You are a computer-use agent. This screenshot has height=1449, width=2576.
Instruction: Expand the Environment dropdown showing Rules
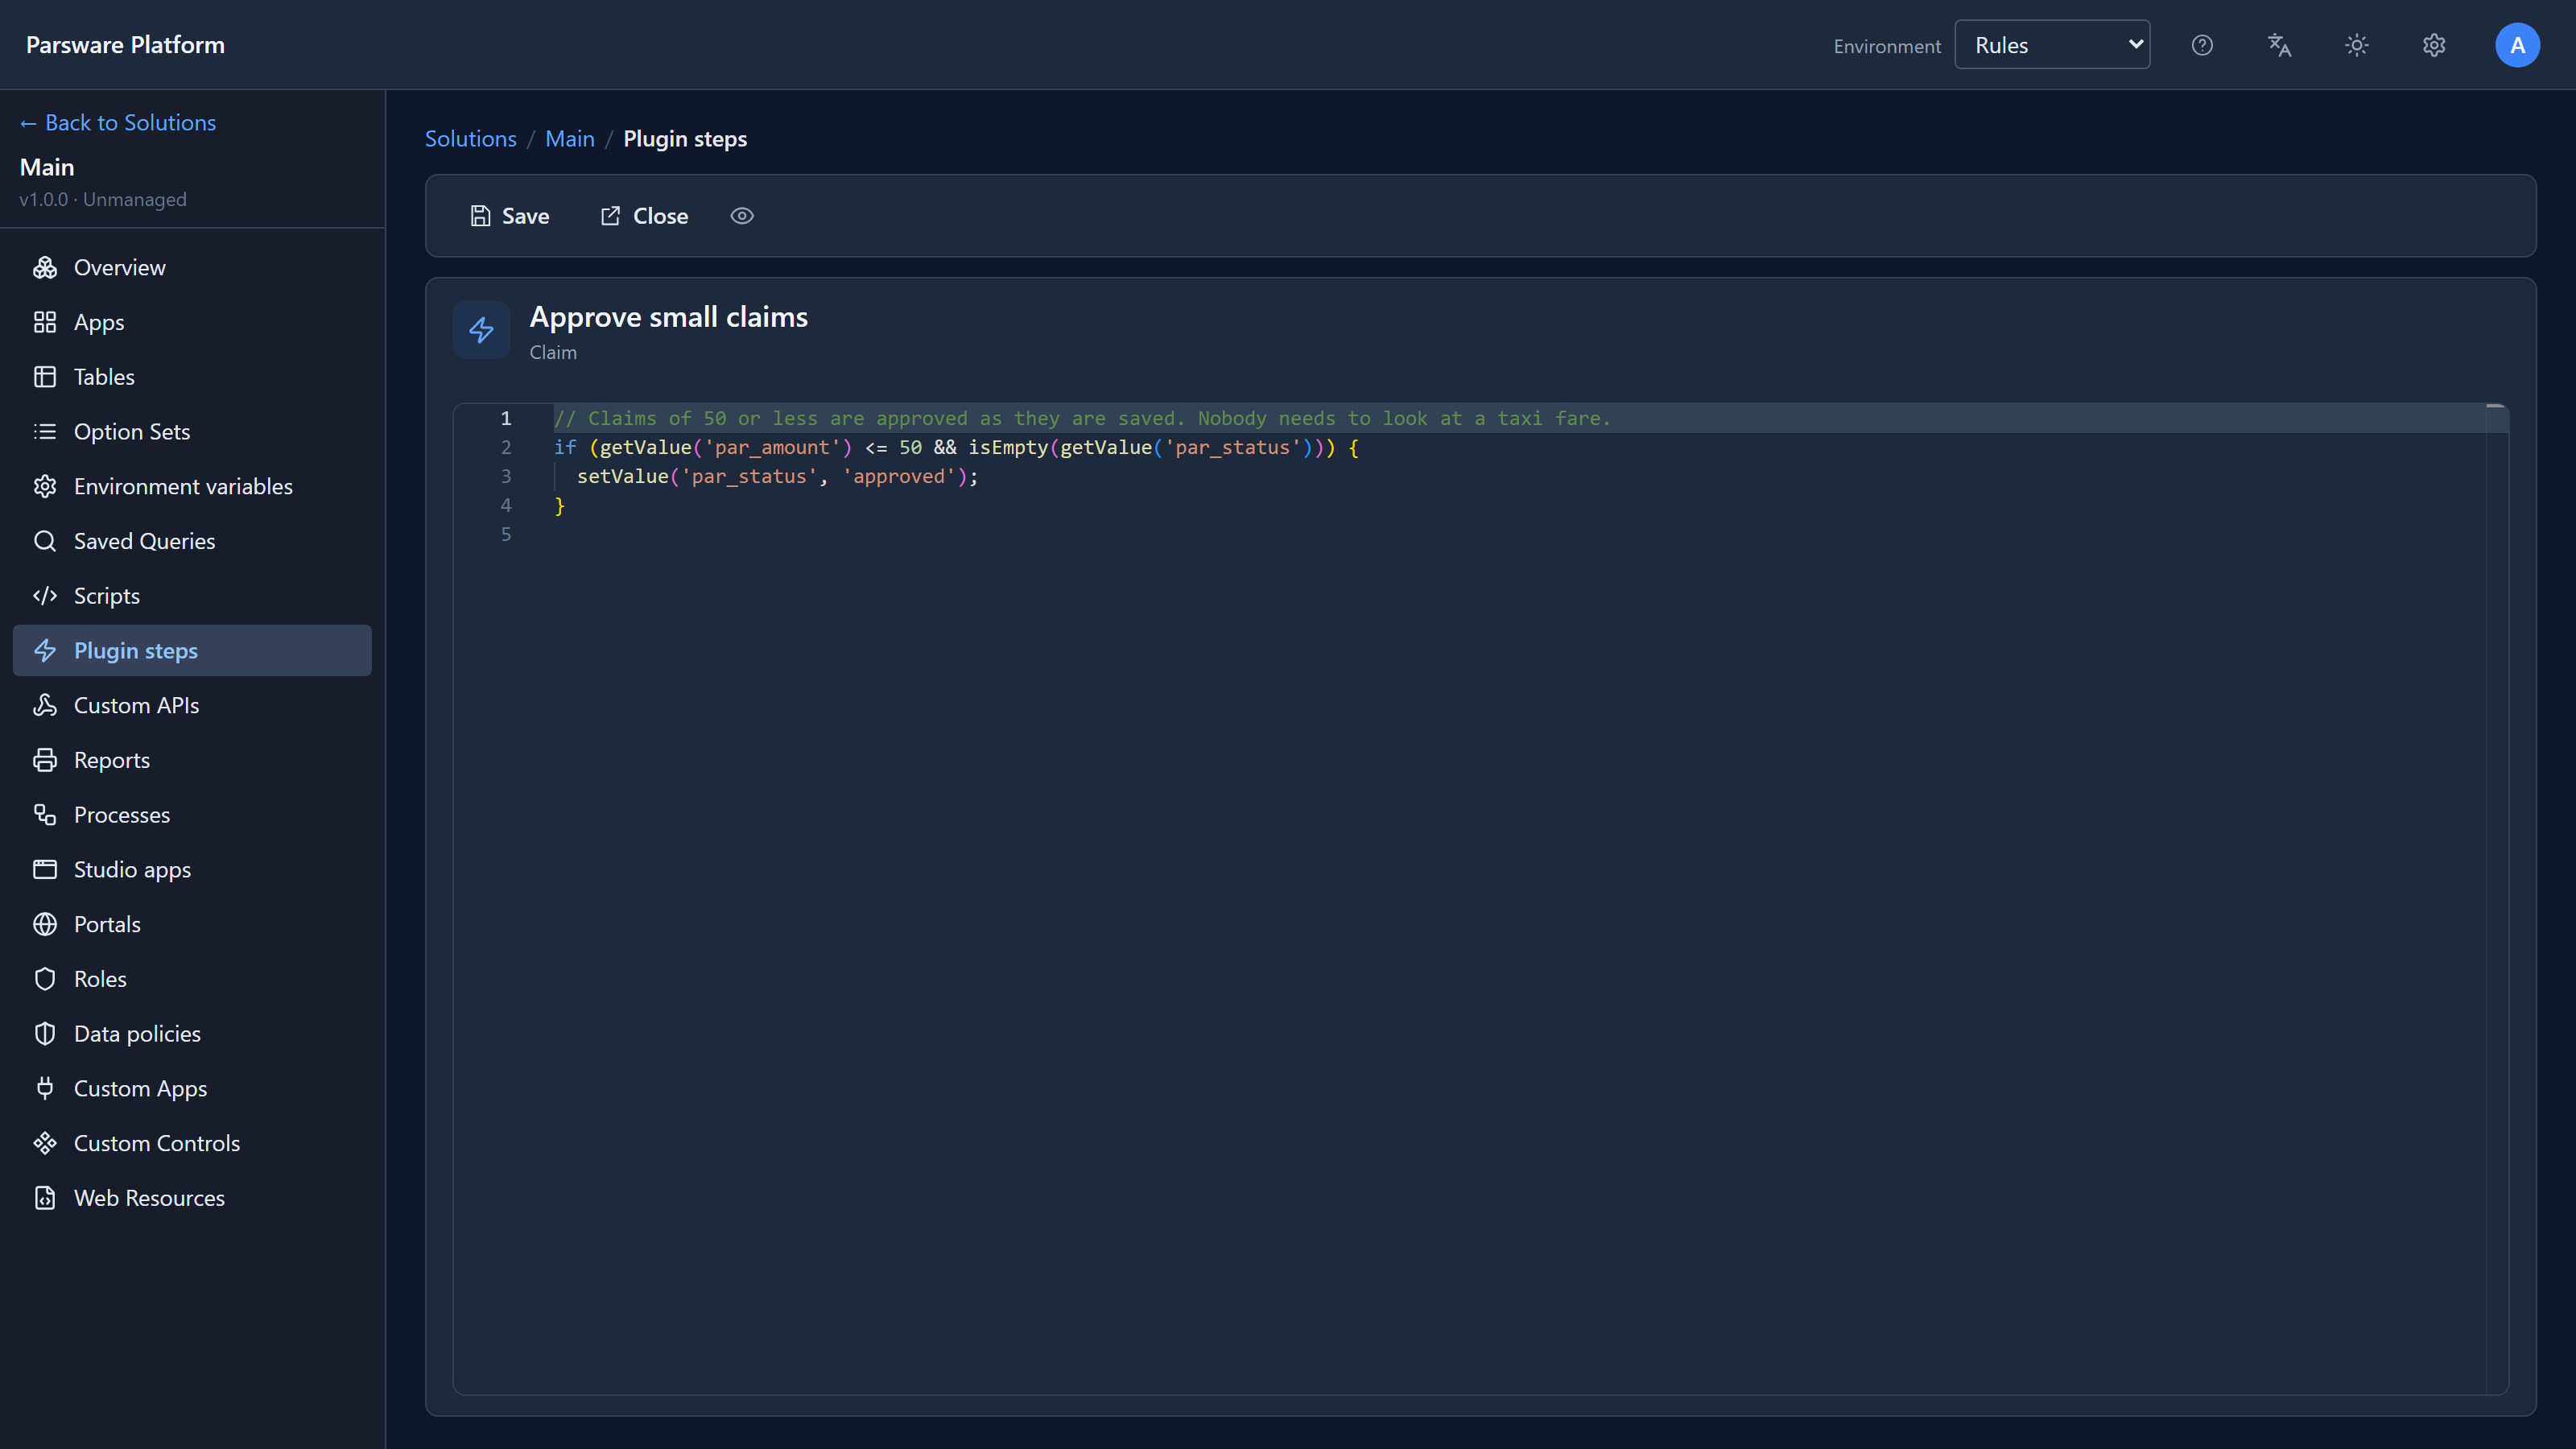2052,45
